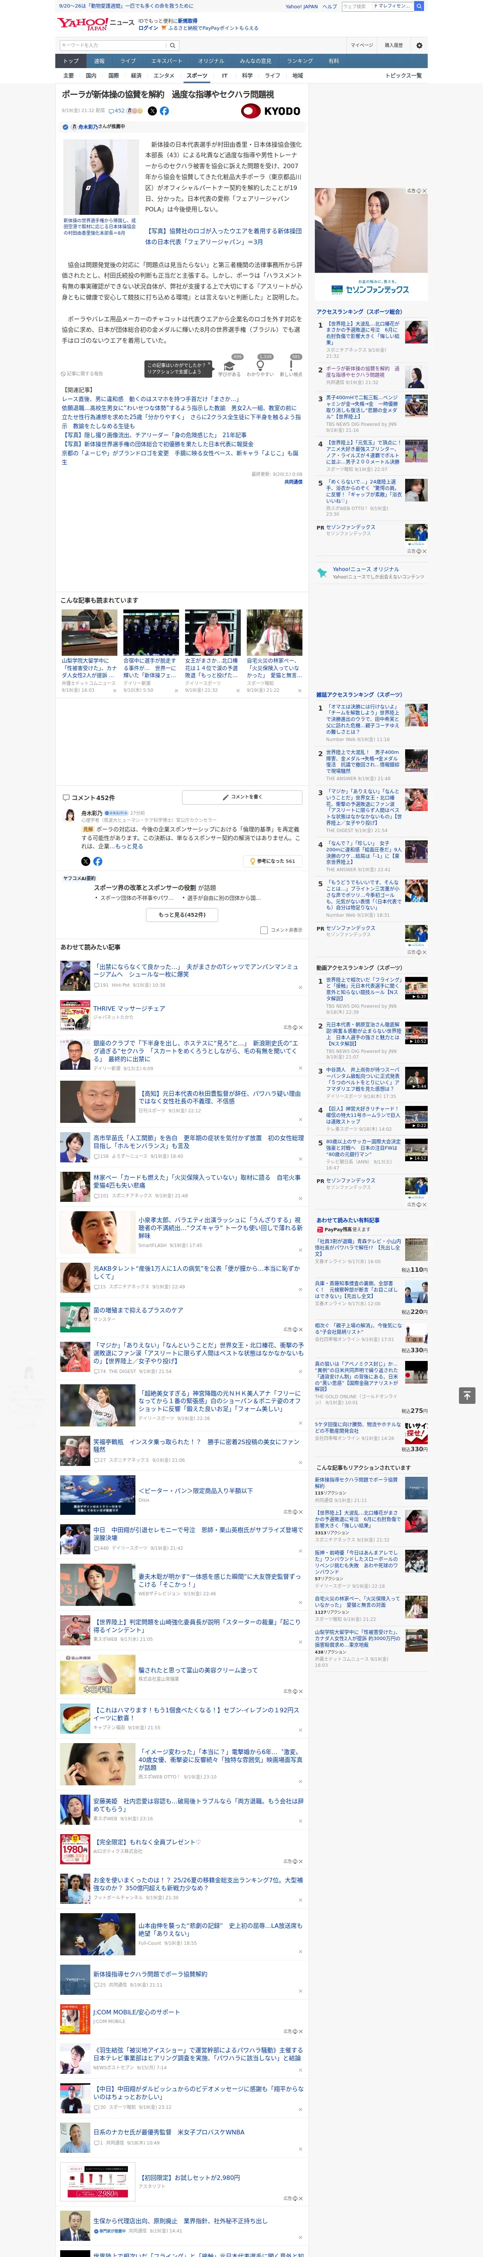Click the Yahoo! JAPAN news logo

point(96,24)
